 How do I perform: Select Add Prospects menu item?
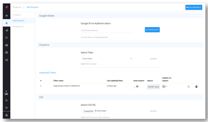[x=19, y=21]
